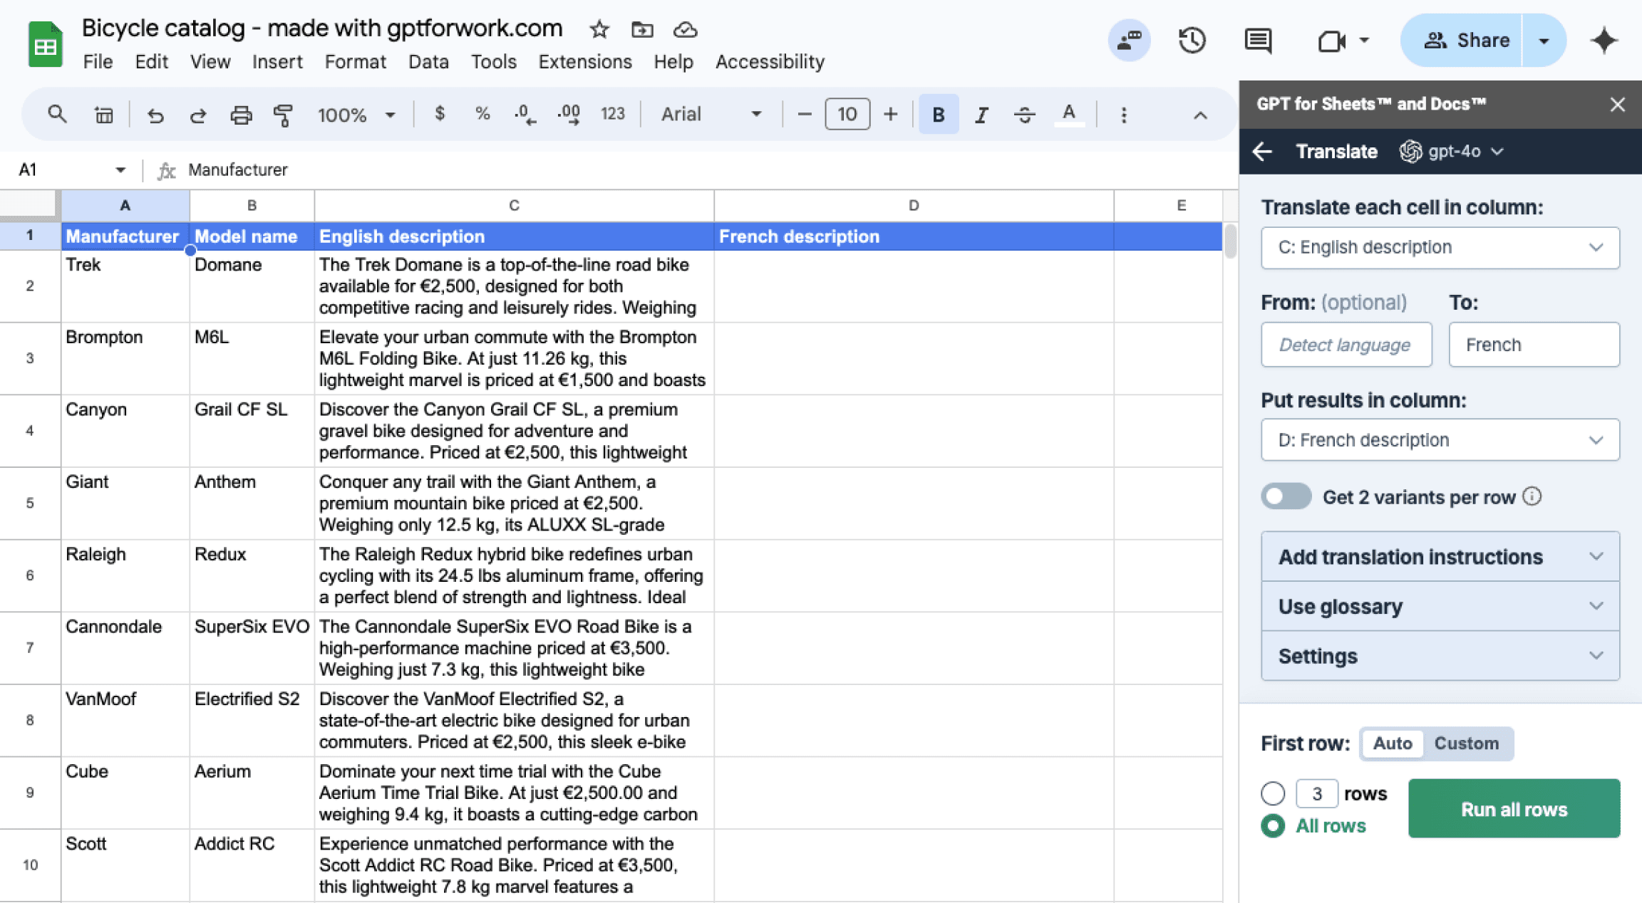1642x903 pixels.
Task: Click the Detect language field
Action: coord(1346,345)
